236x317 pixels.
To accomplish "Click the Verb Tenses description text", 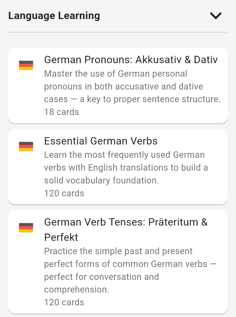I will [130, 270].
